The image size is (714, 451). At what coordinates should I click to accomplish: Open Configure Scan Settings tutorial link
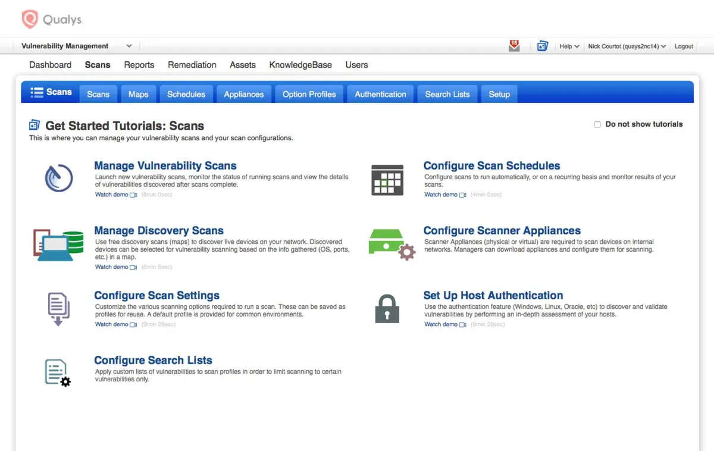click(157, 296)
